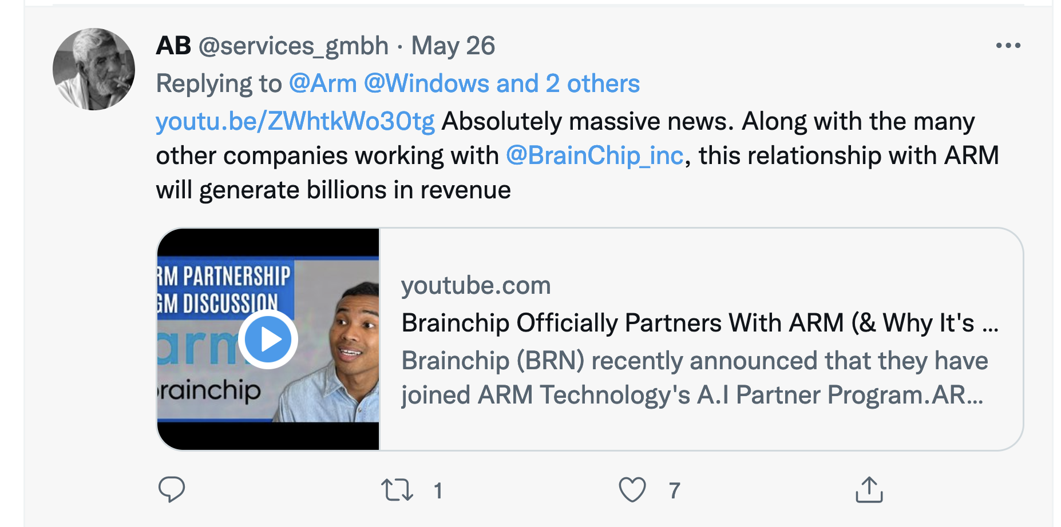Viewport: 1061px width, 527px height.
Task: Retweet this tweet via arrows icon
Action: coord(397,490)
